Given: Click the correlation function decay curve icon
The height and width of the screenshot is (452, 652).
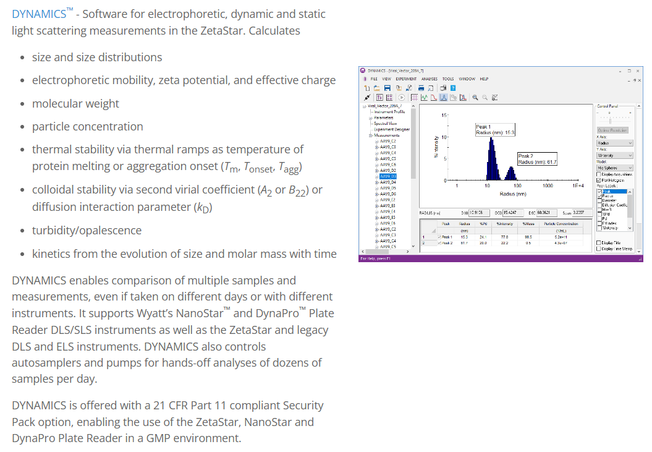Looking at the screenshot, I should 434,97.
